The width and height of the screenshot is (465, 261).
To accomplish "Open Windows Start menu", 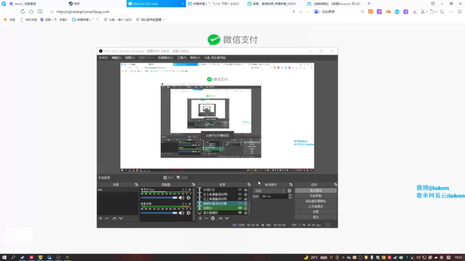I will (4, 258).
